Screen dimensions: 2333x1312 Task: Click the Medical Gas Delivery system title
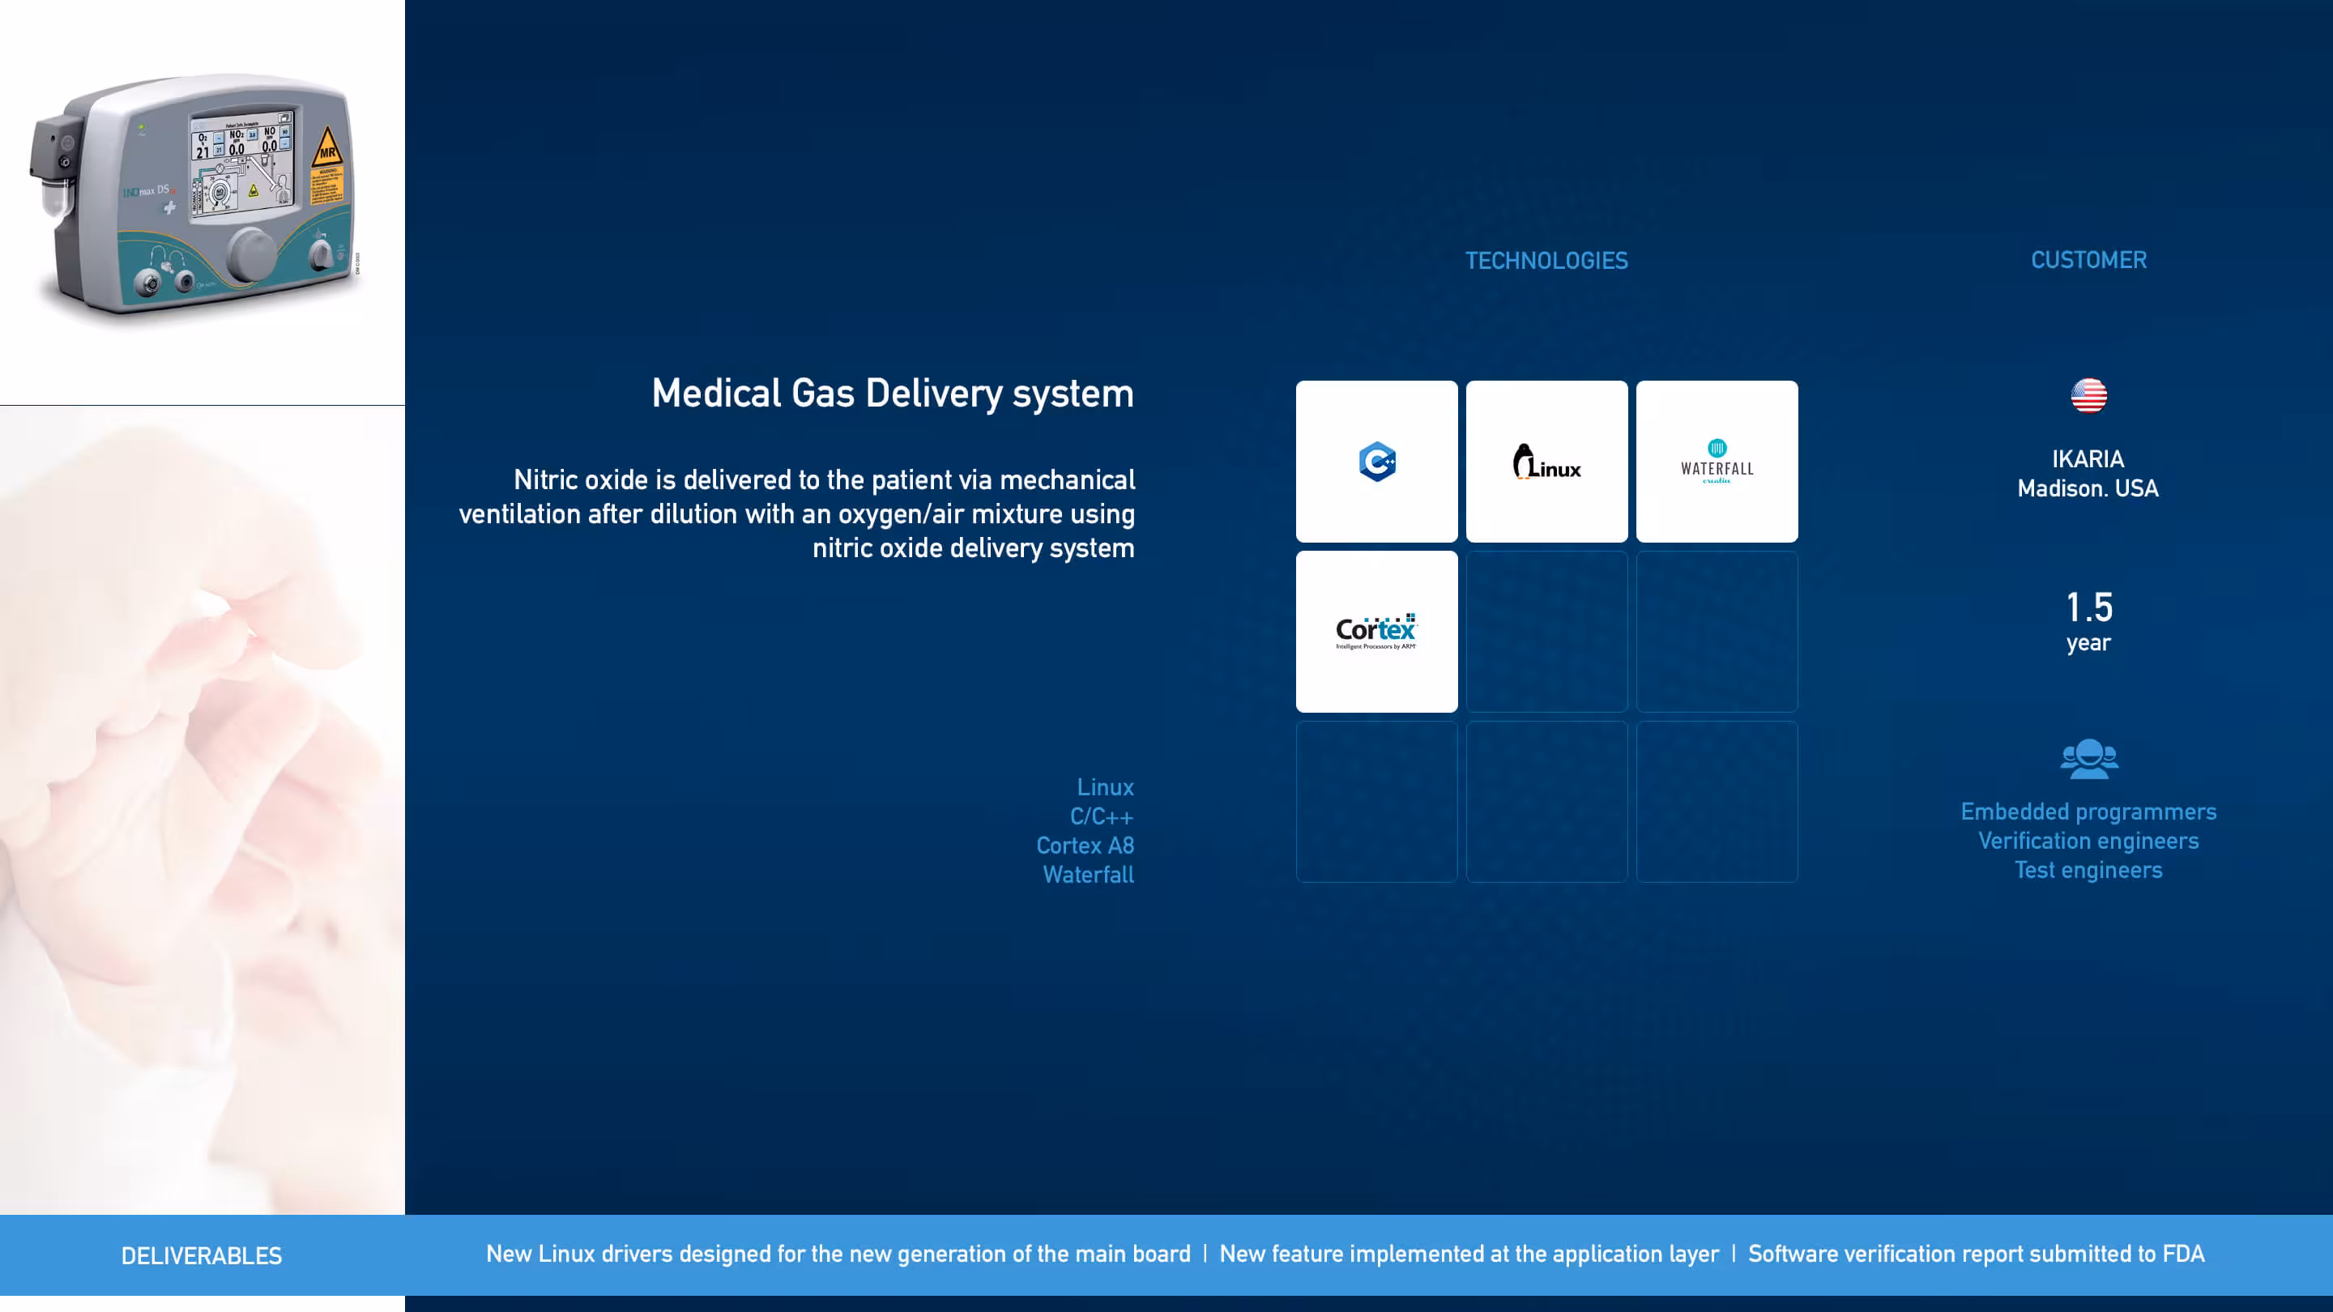click(x=892, y=394)
